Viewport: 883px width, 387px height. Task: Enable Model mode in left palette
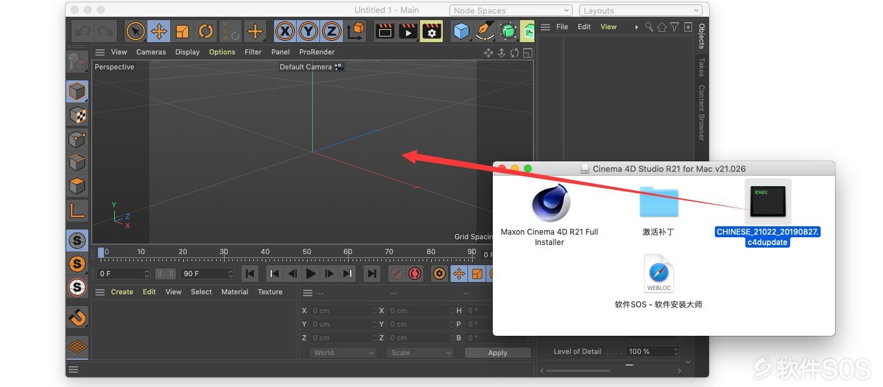[77, 91]
